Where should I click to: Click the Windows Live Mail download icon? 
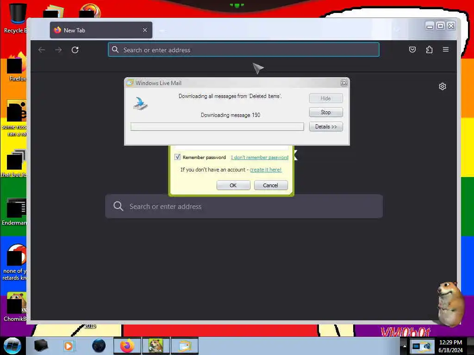pyautogui.click(x=141, y=104)
